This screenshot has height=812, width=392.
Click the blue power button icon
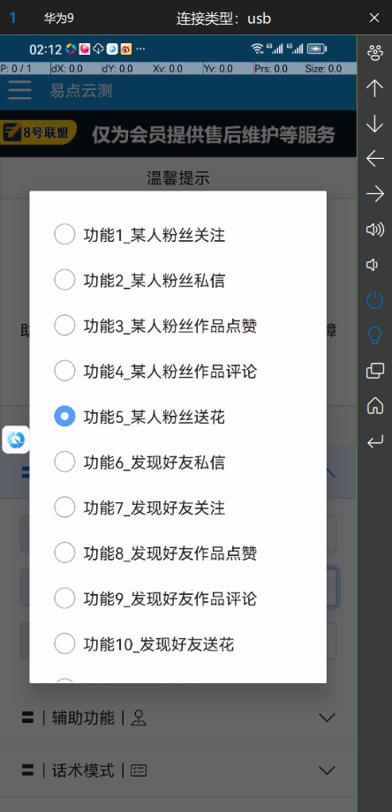[374, 300]
